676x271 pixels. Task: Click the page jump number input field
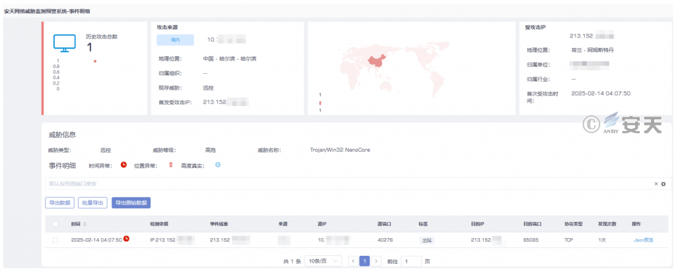(411, 261)
